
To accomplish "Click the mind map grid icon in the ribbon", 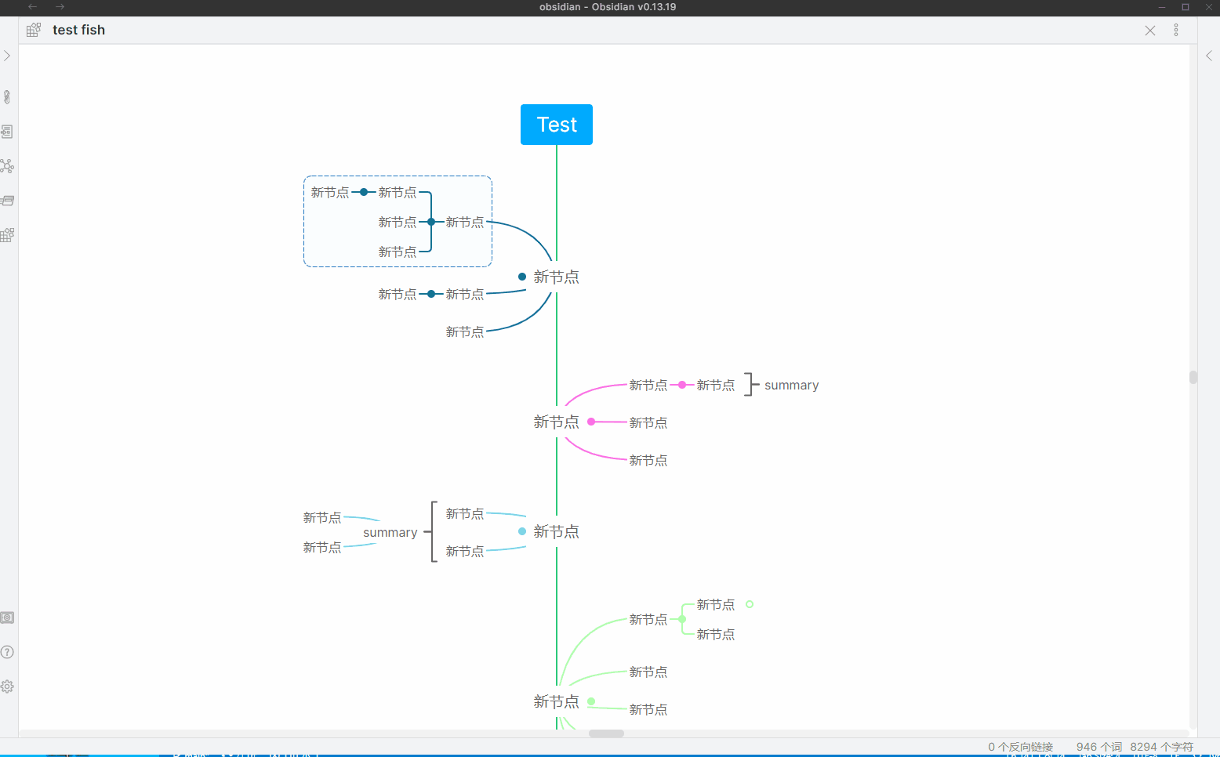I will (7, 235).
